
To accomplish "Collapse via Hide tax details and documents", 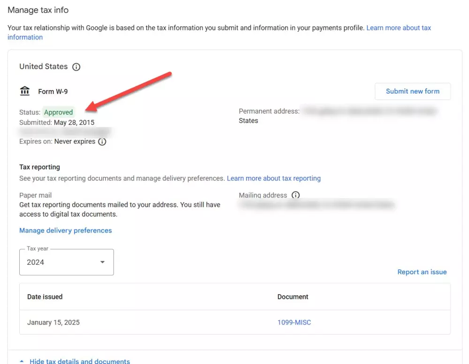I will [x=80, y=361].
